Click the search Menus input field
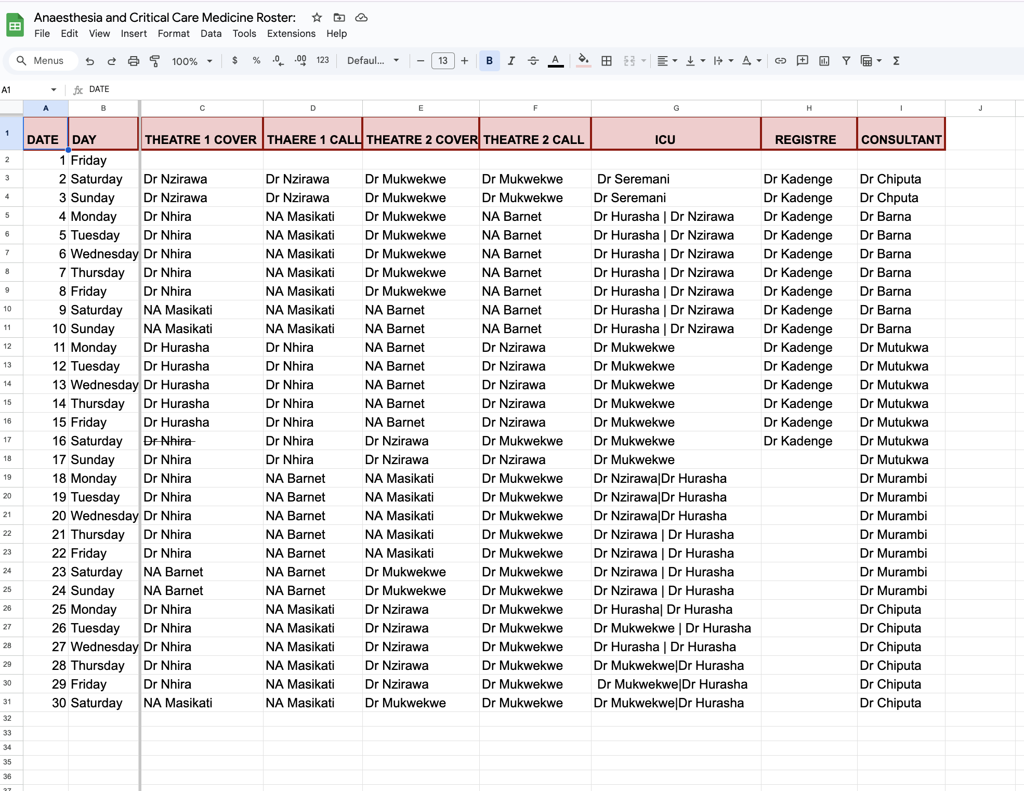 [x=47, y=61]
